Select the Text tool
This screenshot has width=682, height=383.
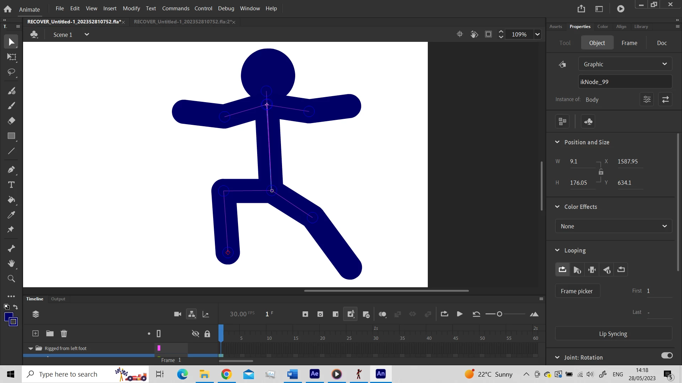pos(11,185)
